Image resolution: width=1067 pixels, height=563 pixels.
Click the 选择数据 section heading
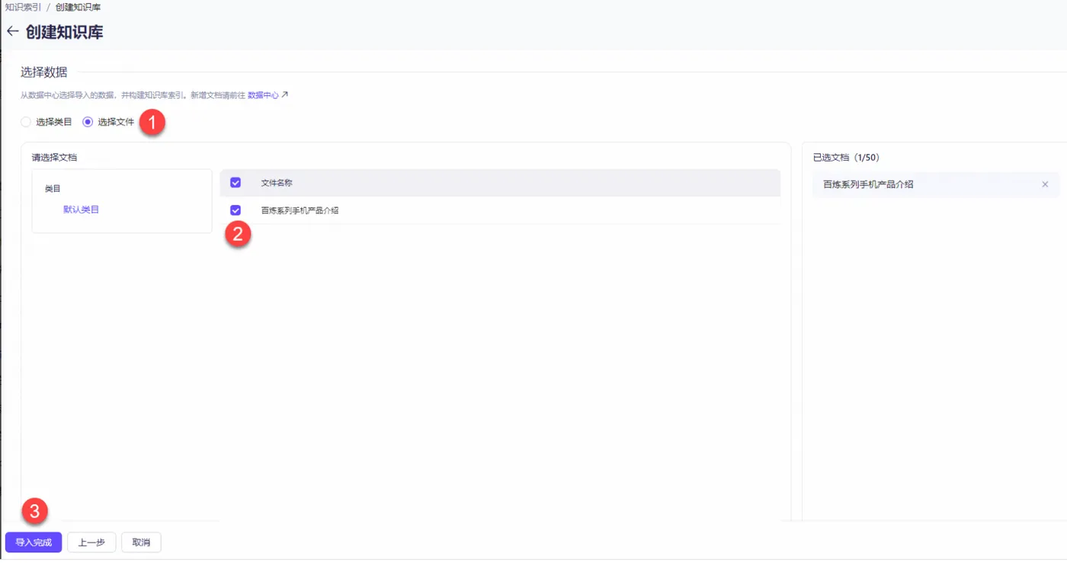pyautogui.click(x=43, y=72)
